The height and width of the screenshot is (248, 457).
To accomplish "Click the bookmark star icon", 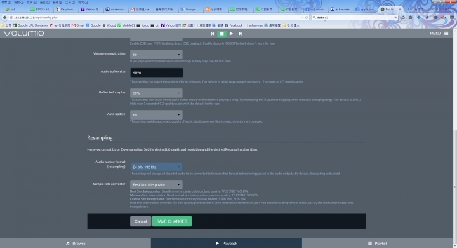I will (x=403, y=18).
